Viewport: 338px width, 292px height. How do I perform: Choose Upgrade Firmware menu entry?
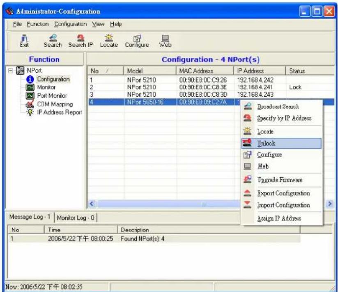coord(281,180)
